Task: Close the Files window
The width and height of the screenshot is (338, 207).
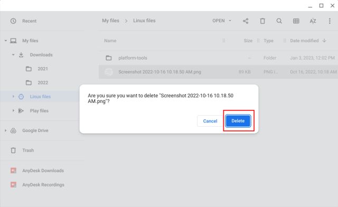Action: coord(332,6)
